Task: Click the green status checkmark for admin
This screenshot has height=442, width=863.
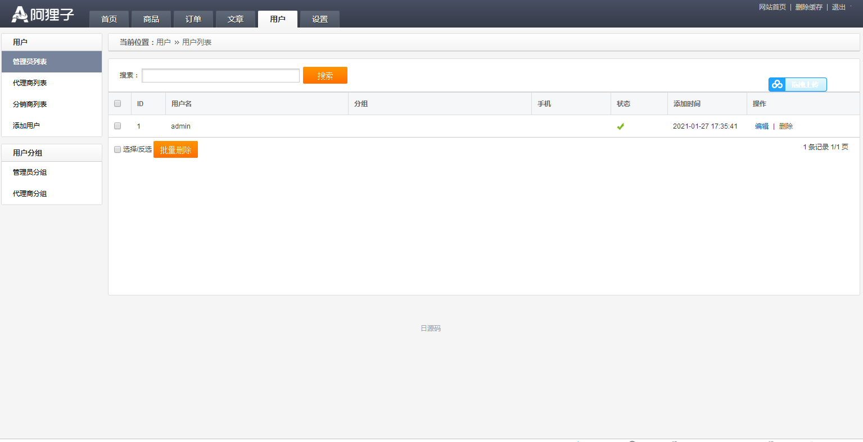Action: (620, 126)
